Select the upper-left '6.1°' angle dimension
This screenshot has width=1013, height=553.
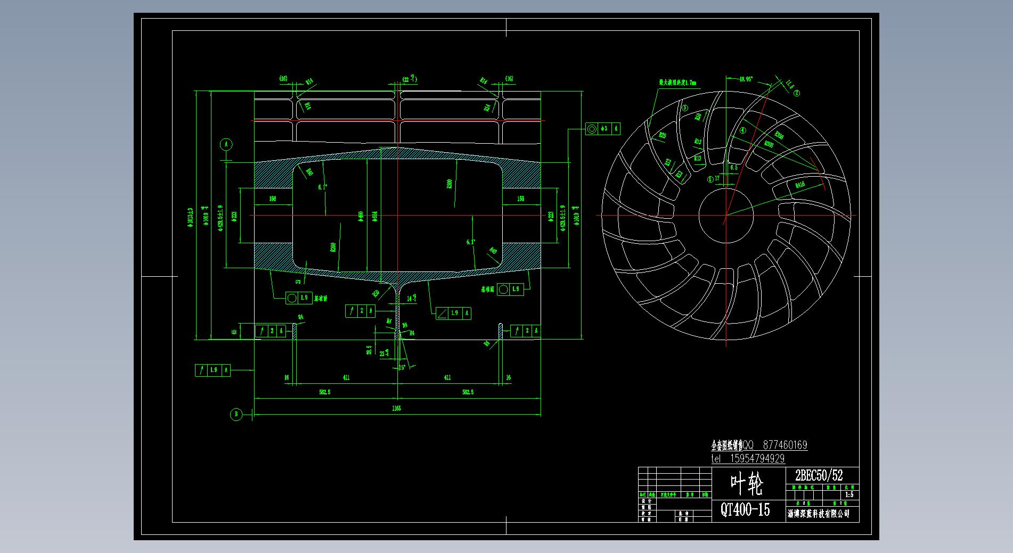322,187
